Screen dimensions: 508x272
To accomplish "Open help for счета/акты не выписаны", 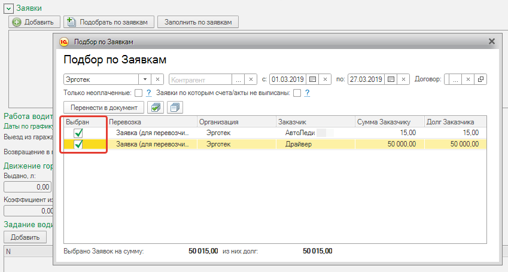I will tap(307, 93).
